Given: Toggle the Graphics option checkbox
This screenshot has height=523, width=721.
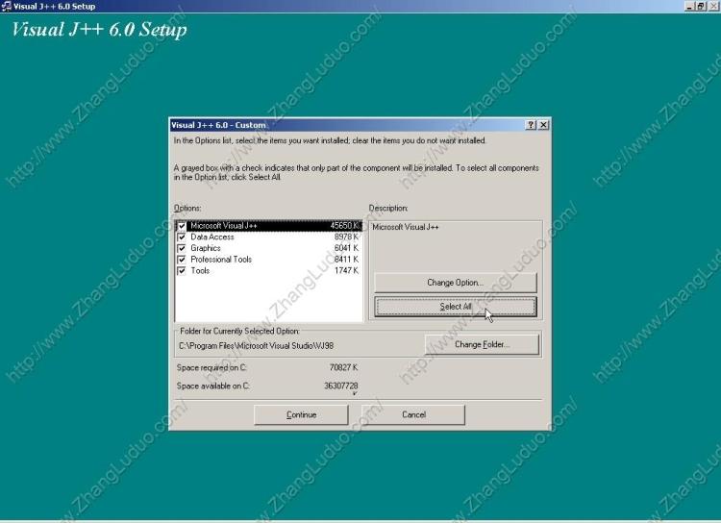Looking at the screenshot, I should [182, 248].
